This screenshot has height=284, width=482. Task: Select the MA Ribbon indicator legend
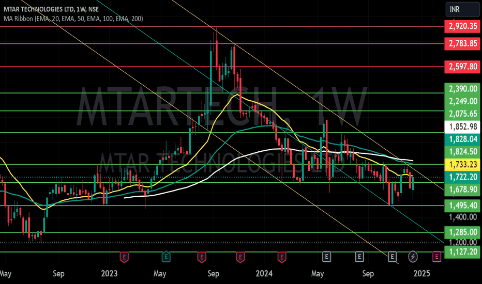coord(73,19)
